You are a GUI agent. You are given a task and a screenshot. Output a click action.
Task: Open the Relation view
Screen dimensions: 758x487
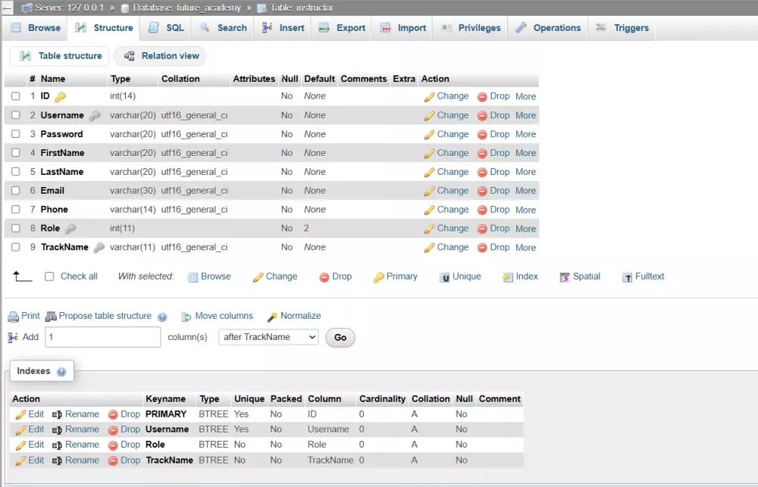coord(161,56)
